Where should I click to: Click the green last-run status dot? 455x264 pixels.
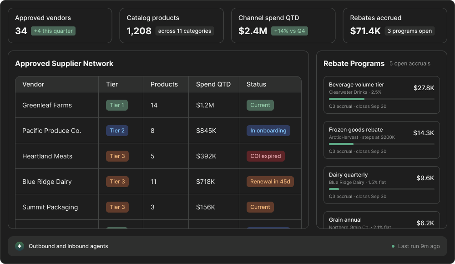(393, 246)
